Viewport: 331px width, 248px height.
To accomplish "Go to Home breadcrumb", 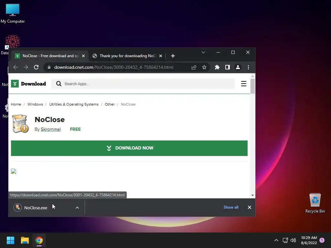I will point(16,104).
